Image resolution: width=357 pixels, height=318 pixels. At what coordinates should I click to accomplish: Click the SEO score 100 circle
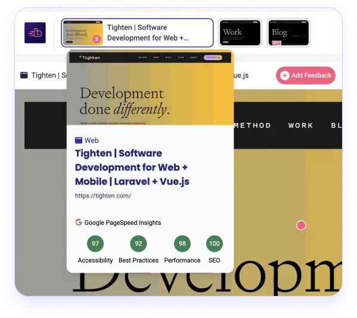pos(214,243)
